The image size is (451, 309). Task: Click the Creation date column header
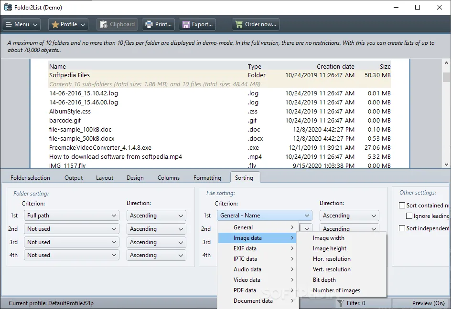(x=335, y=66)
